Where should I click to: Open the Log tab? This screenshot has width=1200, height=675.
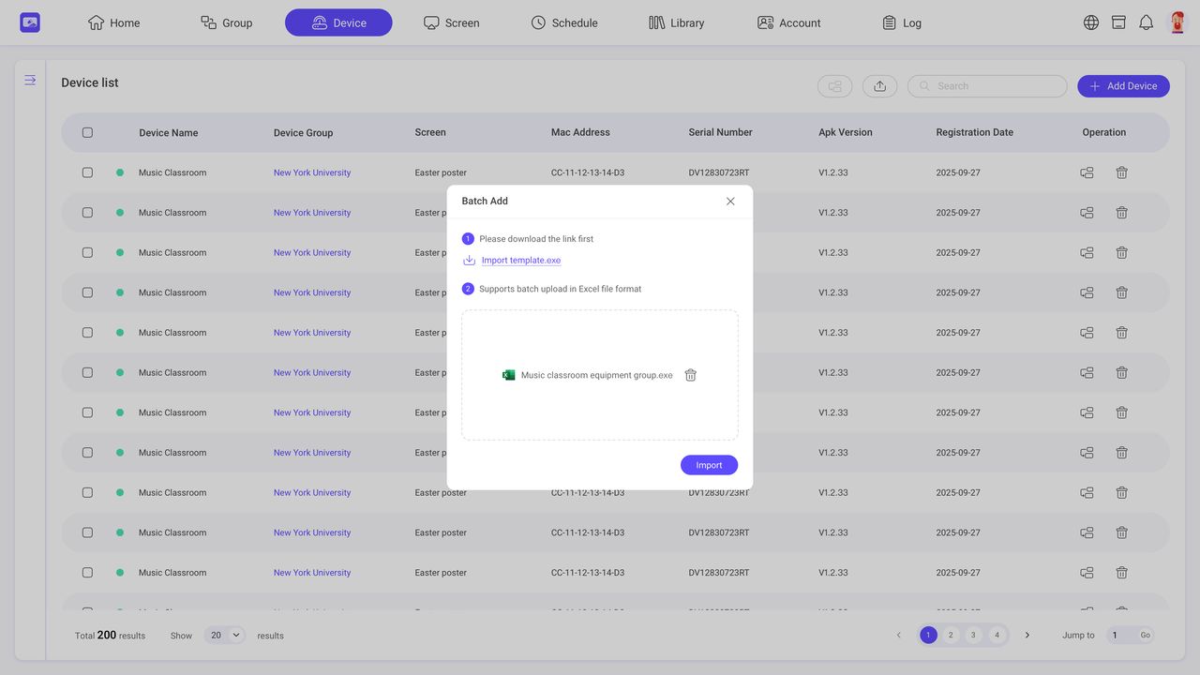pos(901,22)
